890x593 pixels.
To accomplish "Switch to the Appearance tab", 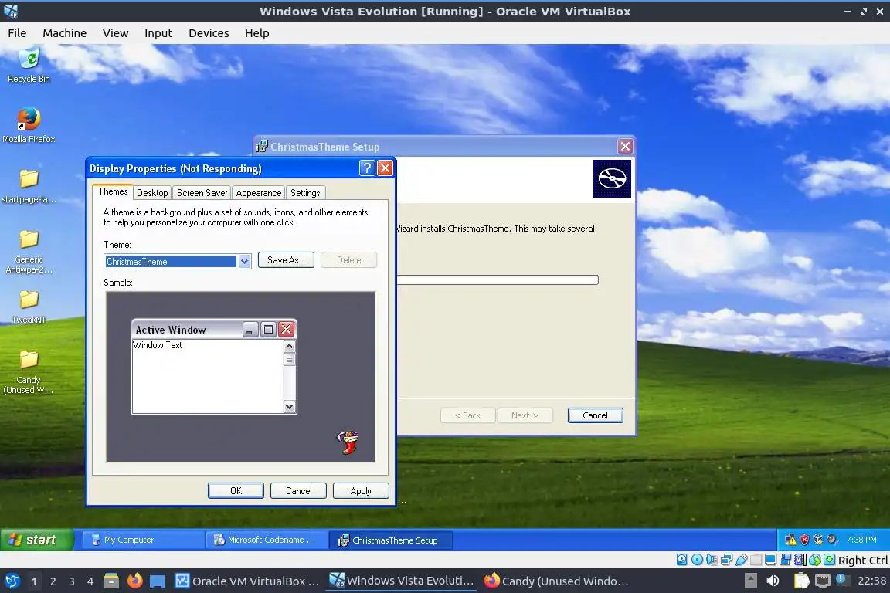I will click(258, 193).
